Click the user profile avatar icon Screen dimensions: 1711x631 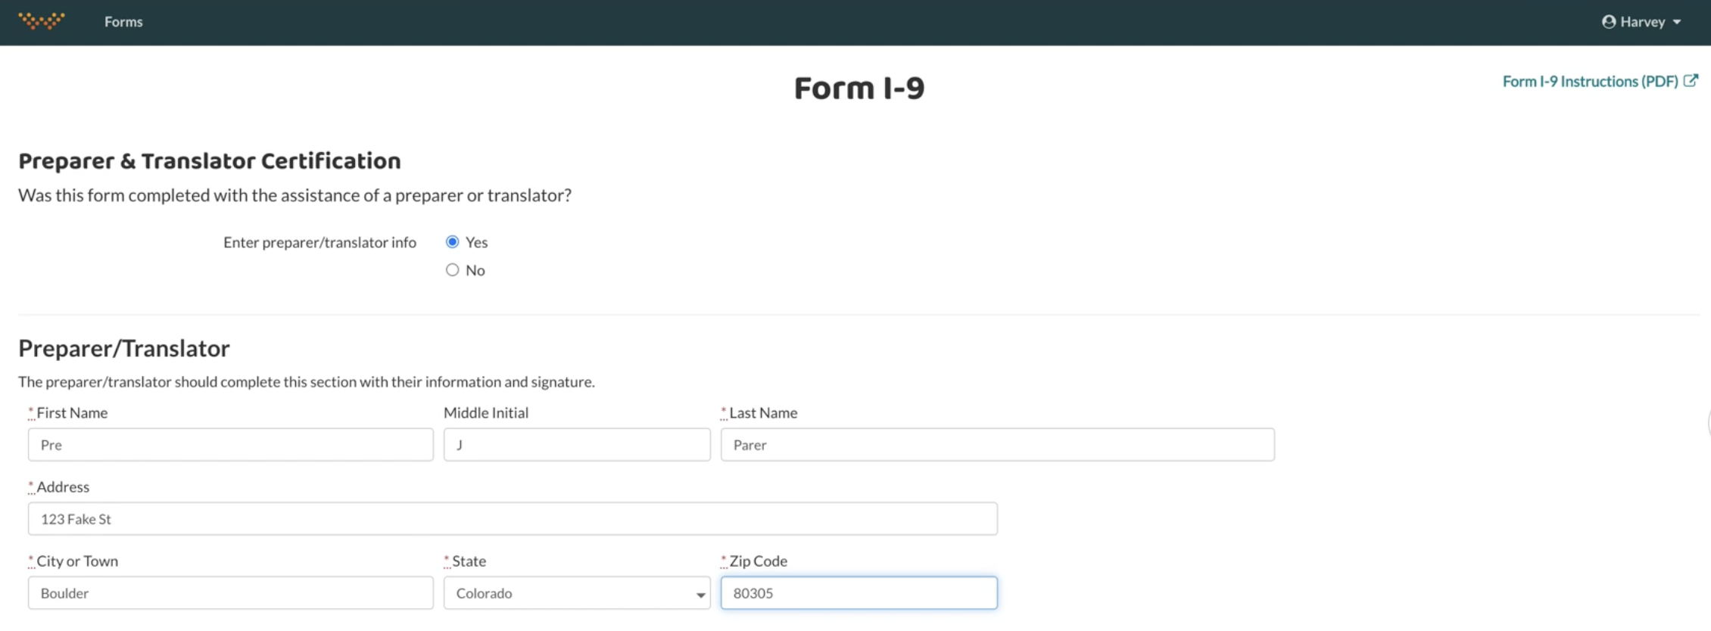(x=1608, y=22)
